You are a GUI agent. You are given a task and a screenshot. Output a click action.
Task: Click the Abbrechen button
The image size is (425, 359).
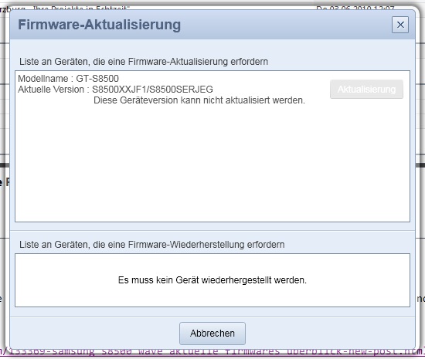tap(212, 334)
